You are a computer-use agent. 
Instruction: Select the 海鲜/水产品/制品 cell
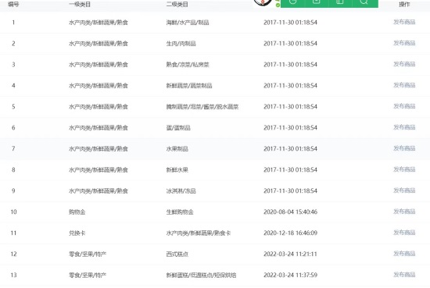[x=188, y=23]
